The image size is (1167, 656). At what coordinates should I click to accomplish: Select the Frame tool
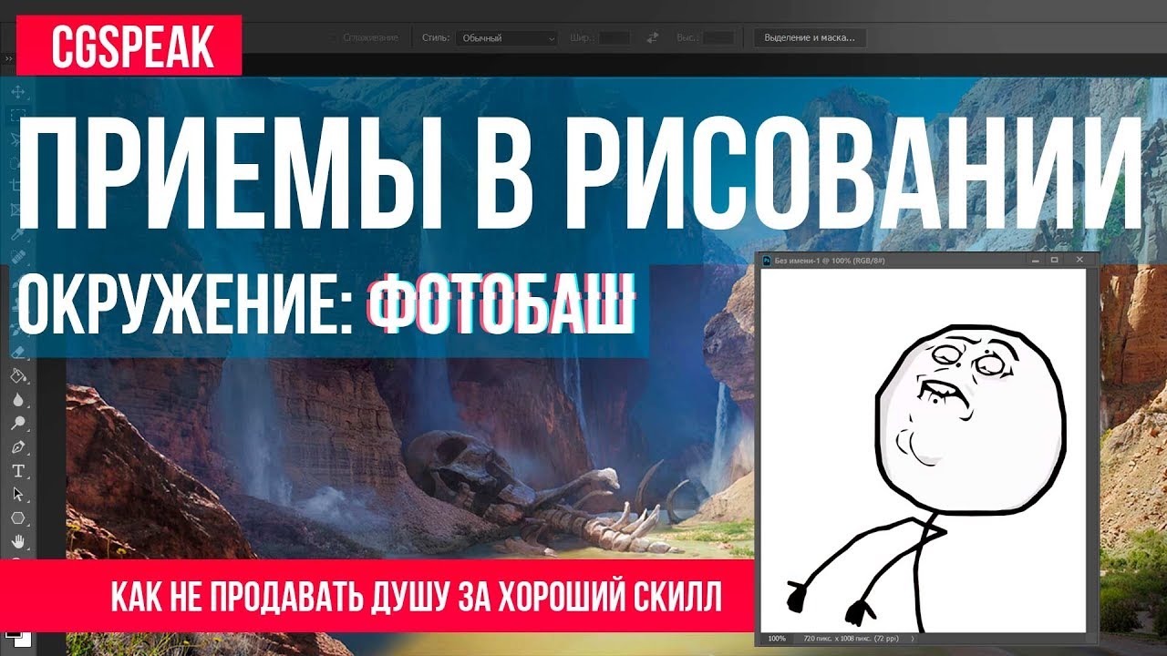coord(17,210)
